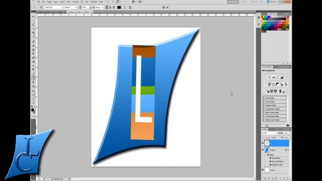Toggle the Character and Paragraph panels icon
Image resolution: width=322 pixels, height=181 pixels.
pos(130,8)
